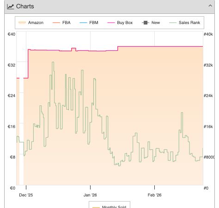This screenshot has width=219, height=208.
Task: Toggle the Sales Rank legend series
Action: [185, 23]
